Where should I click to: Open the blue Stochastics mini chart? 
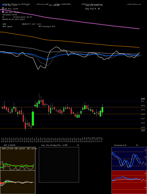click(x=129, y=159)
